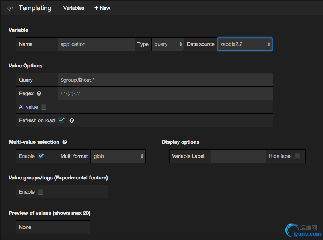Click the Query field with $group.$host.*
This screenshot has width=323, height=240.
point(165,80)
